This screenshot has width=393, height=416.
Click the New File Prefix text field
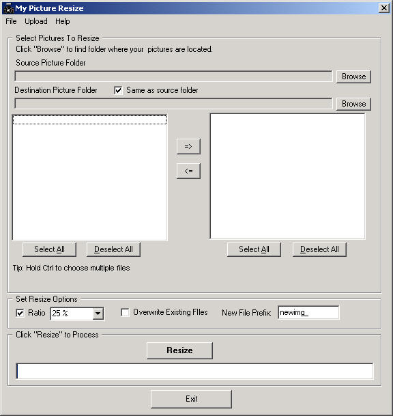point(308,313)
